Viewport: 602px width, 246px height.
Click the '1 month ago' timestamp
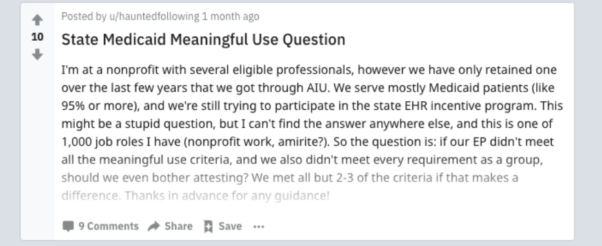[230, 17]
